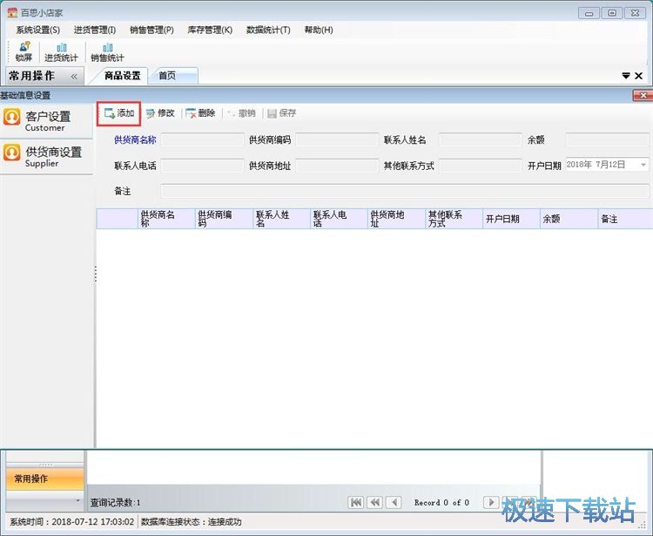Viewport: 653px width, 536px height.
Task: Open 系统设置(S) menu
Action: pos(38,30)
